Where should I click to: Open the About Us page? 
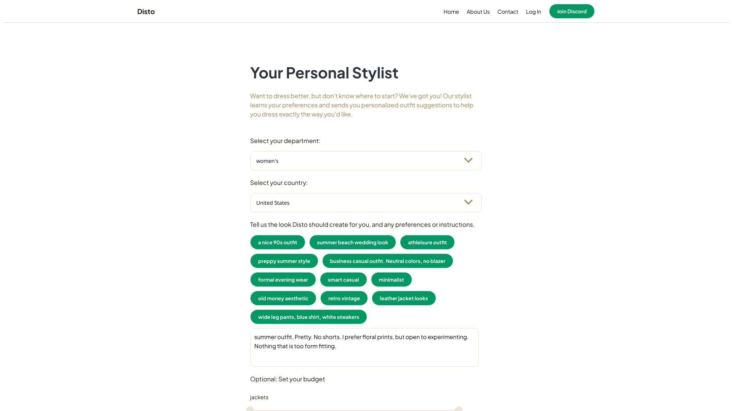[478, 12]
